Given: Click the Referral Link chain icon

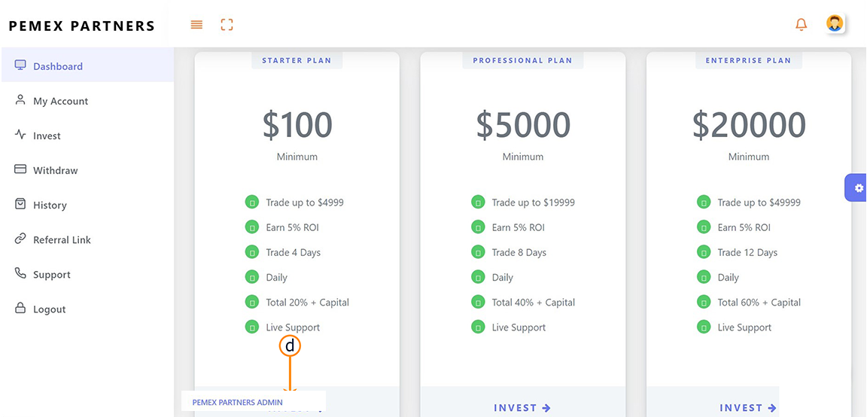Looking at the screenshot, I should pyautogui.click(x=20, y=239).
